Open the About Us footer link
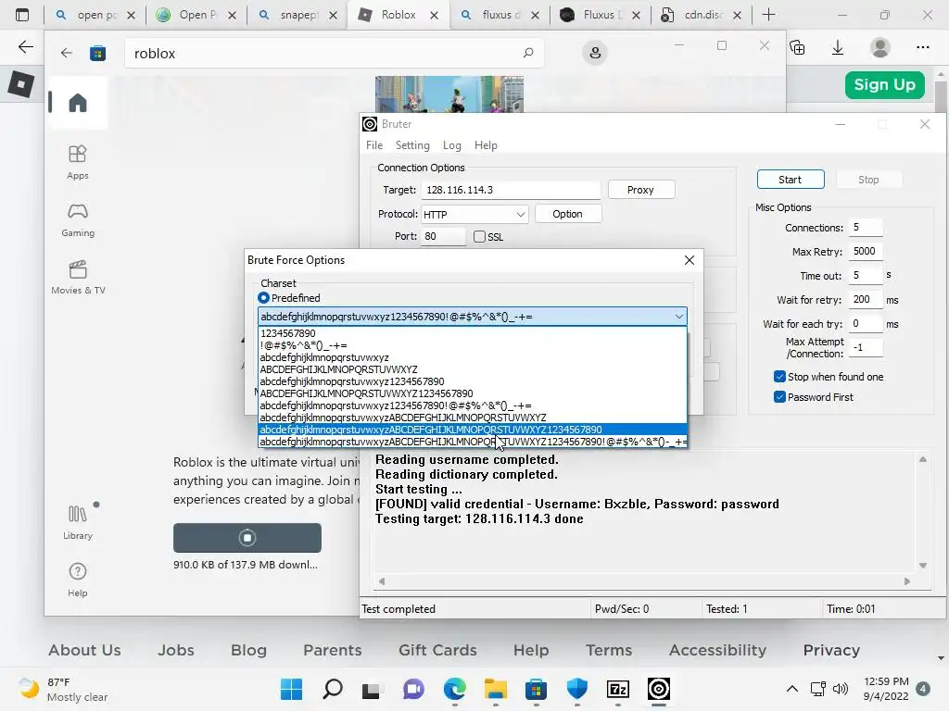 tap(84, 650)
